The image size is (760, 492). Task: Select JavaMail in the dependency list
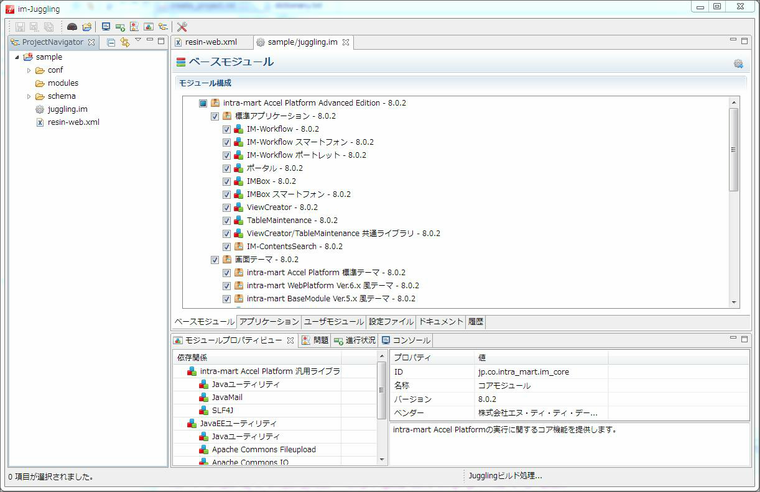(227, 398)
